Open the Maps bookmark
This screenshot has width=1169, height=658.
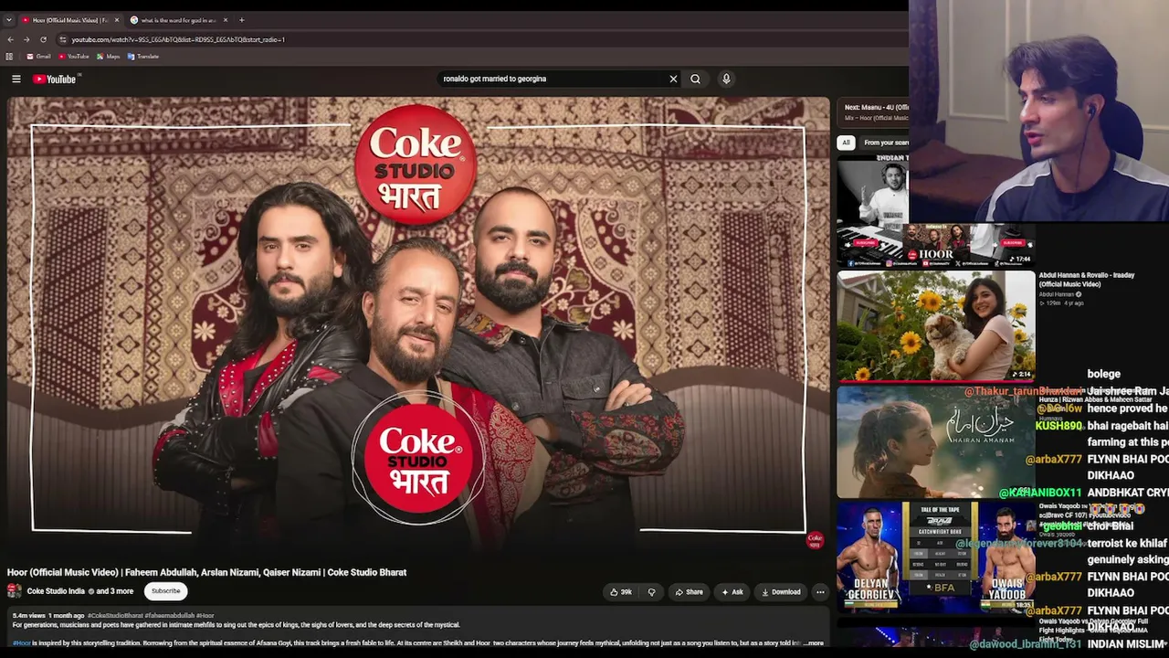[108, 57]
